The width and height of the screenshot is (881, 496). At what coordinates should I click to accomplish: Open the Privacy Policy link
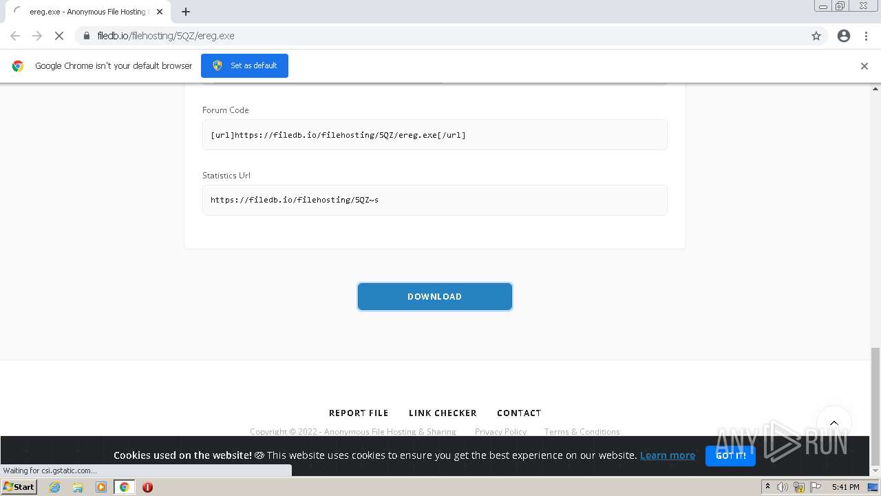point(500,431)
